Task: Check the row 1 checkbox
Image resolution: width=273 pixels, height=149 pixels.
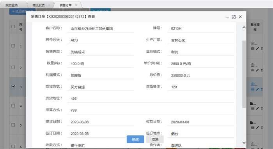Action: click(13, 46)
